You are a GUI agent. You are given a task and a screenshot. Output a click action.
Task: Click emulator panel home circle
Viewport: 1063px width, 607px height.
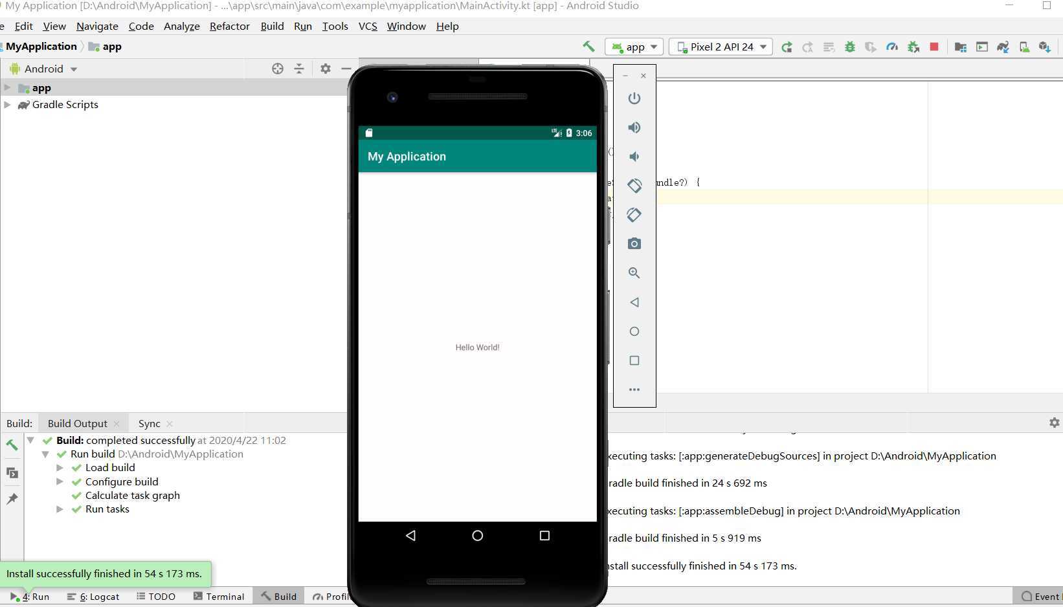point(634,331)
